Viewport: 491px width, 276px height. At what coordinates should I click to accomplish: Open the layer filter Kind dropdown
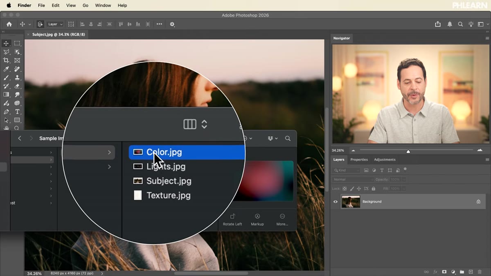tap(347, 170)
